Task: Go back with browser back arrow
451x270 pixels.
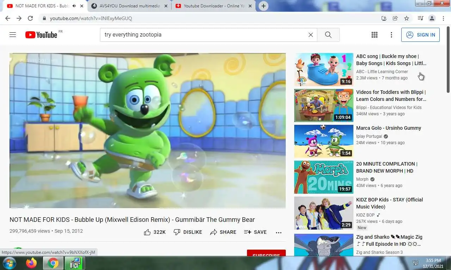Action: pos(8,18)
